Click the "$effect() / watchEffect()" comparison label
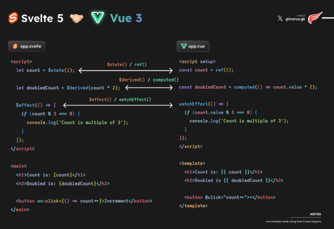The width and height of the screenshot is (334, 229). (x=120, y=99)
